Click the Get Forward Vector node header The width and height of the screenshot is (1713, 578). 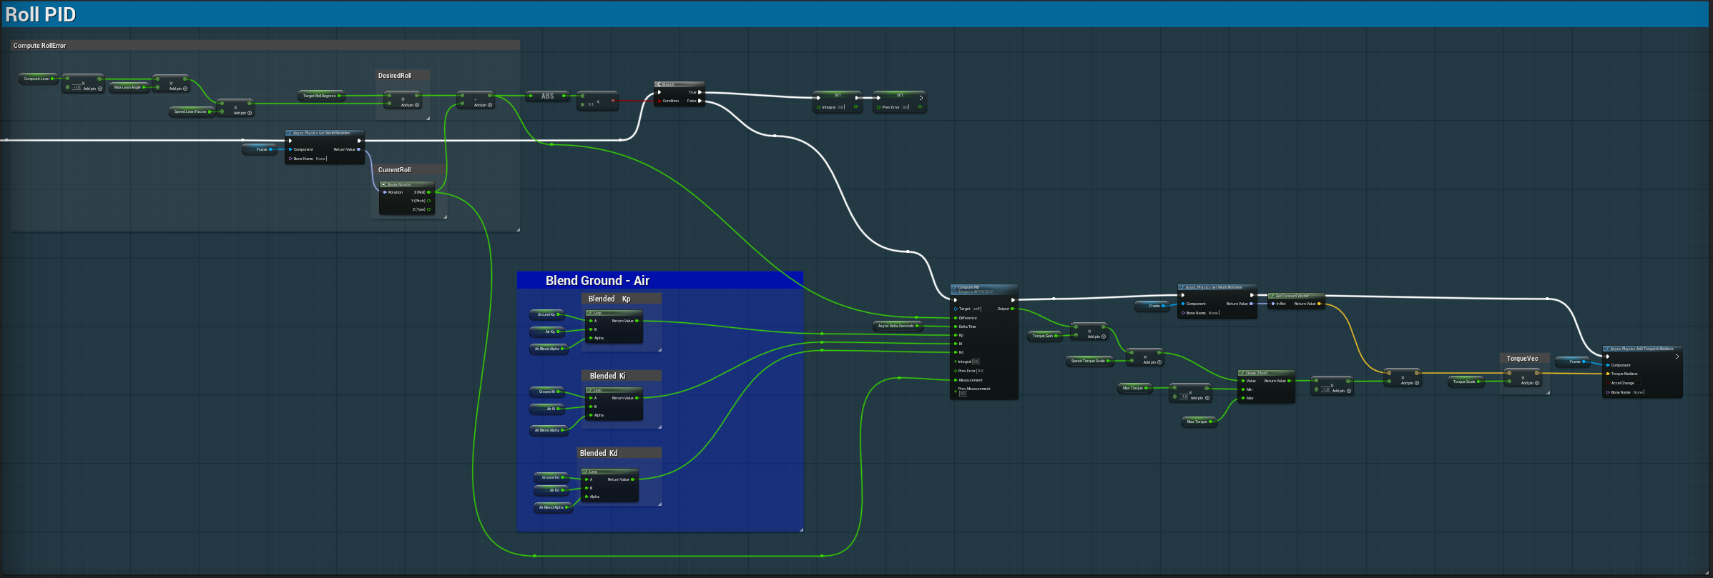coord(1296,296)
